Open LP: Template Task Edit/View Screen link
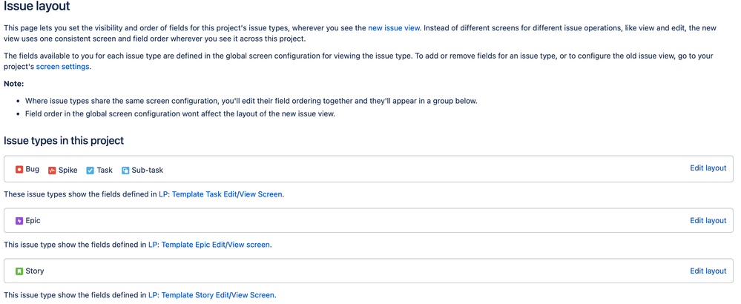The image size is (741, 304). click(x=220, y=194)
